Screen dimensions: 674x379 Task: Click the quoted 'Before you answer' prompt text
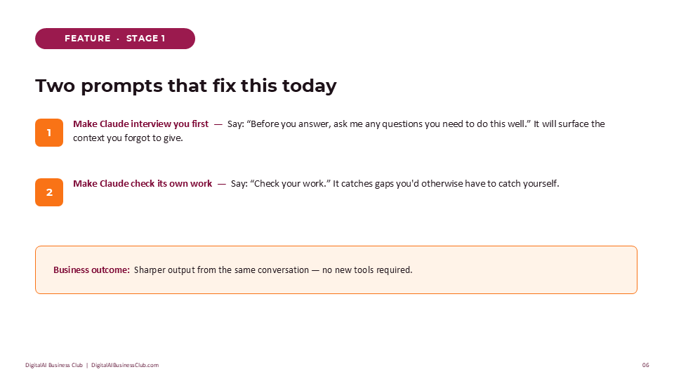click(x=388, y=124)
